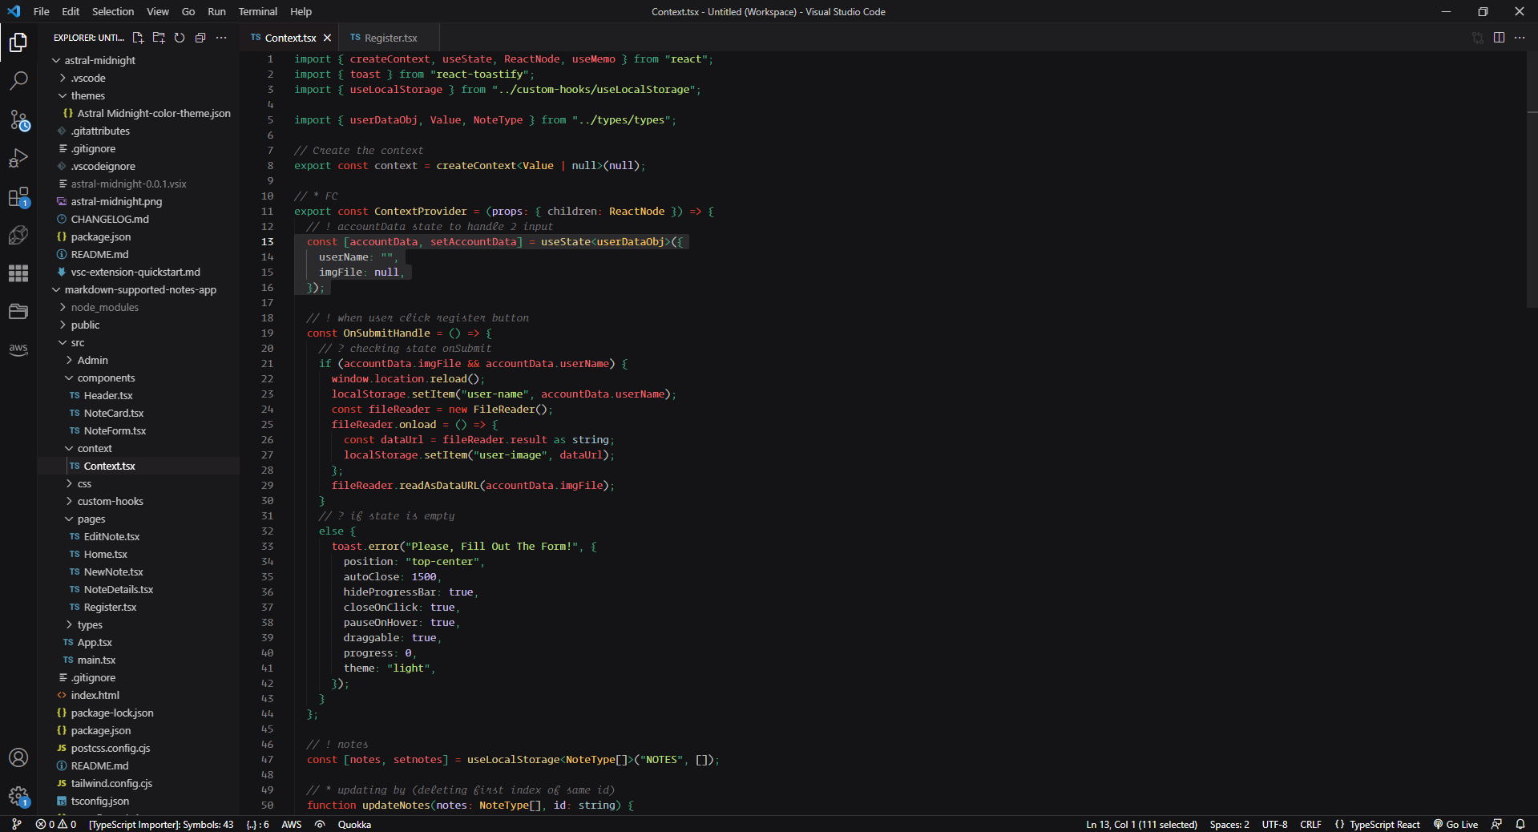Image resolution: width=1538 pixels, height=832 pixels.
Task: Open Run and Debug view icon
Action: pyautogui.click(x=18, y=159)
